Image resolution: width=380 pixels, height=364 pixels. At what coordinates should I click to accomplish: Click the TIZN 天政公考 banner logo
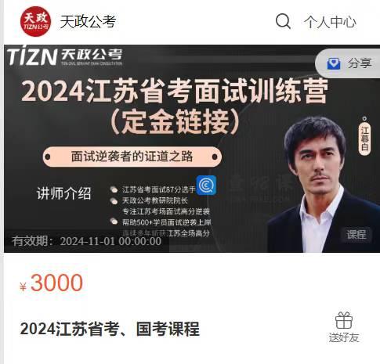(x=65, y=56)
